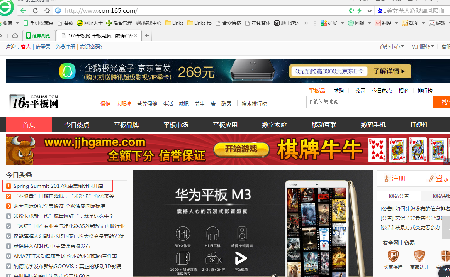Click the 开始游戏 button on the red banner
450x277 pixels.
pos(241,149)
